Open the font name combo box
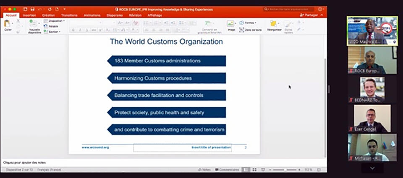 coord(86,23)
